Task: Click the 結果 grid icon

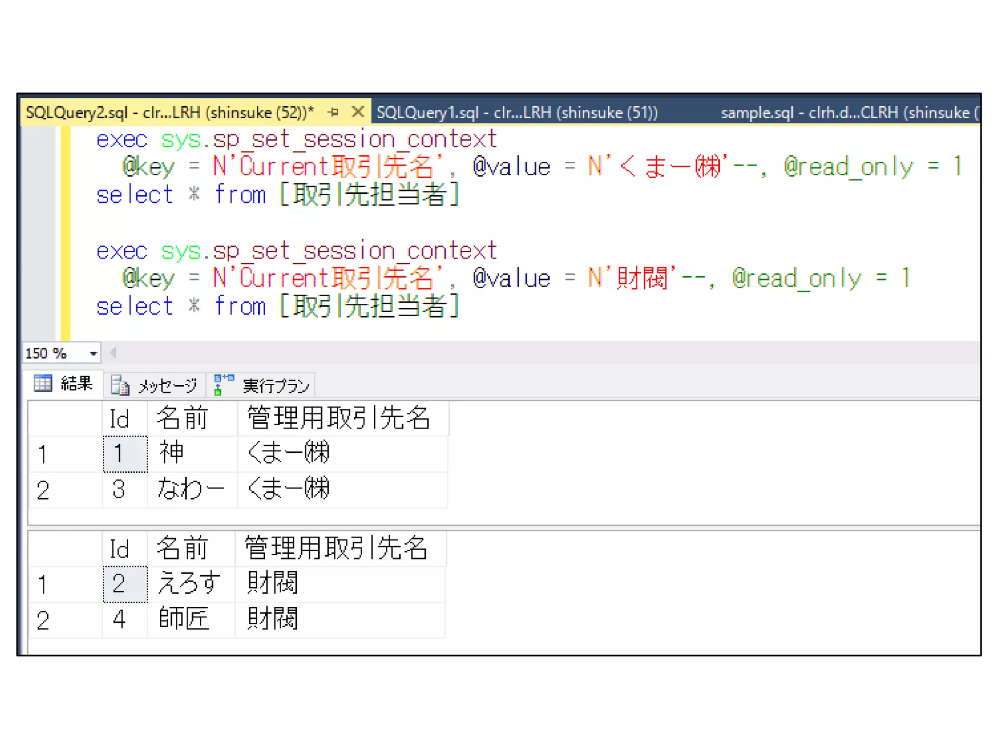Action: (x=43, y=384)
